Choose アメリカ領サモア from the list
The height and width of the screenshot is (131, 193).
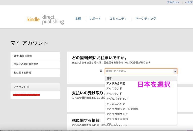117,114
